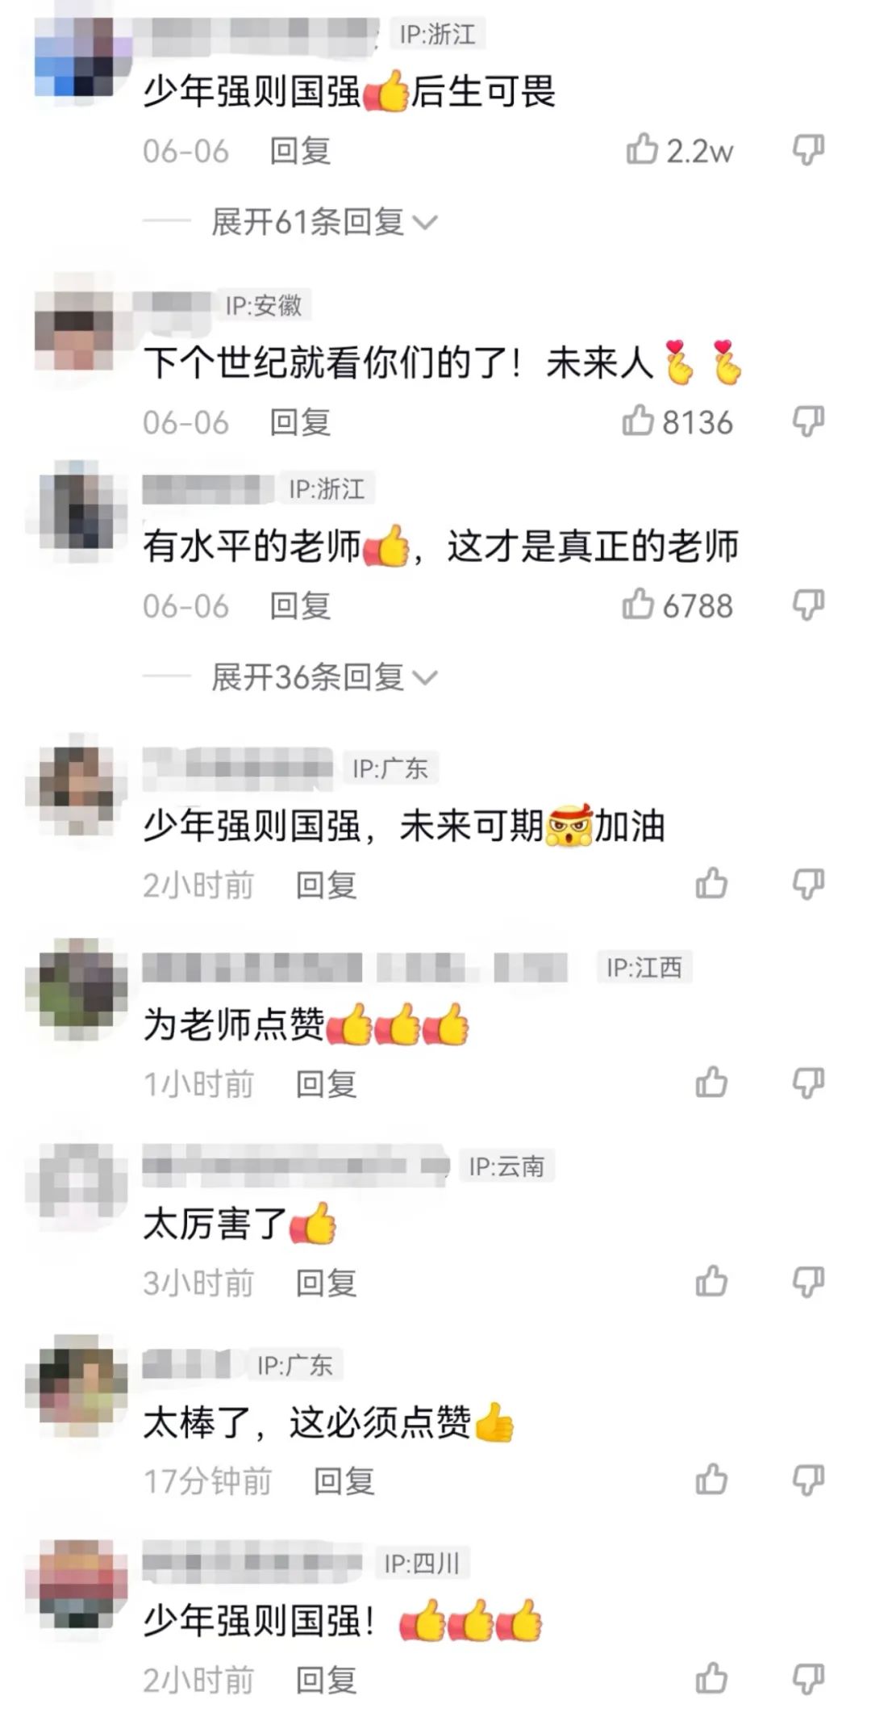Reply to the 下个世纪就看你们的了 comment

300,422
